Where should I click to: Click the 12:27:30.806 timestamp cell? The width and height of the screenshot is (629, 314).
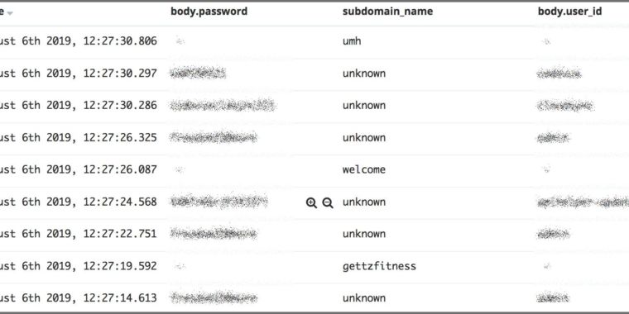point(79,40)
